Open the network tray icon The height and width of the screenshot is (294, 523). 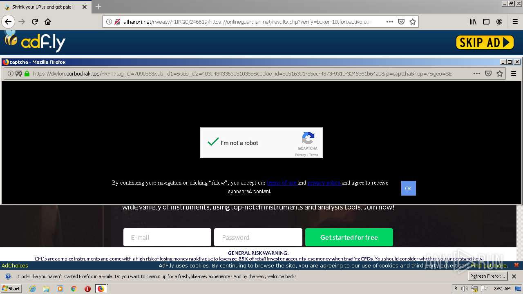tap(474, 289)
